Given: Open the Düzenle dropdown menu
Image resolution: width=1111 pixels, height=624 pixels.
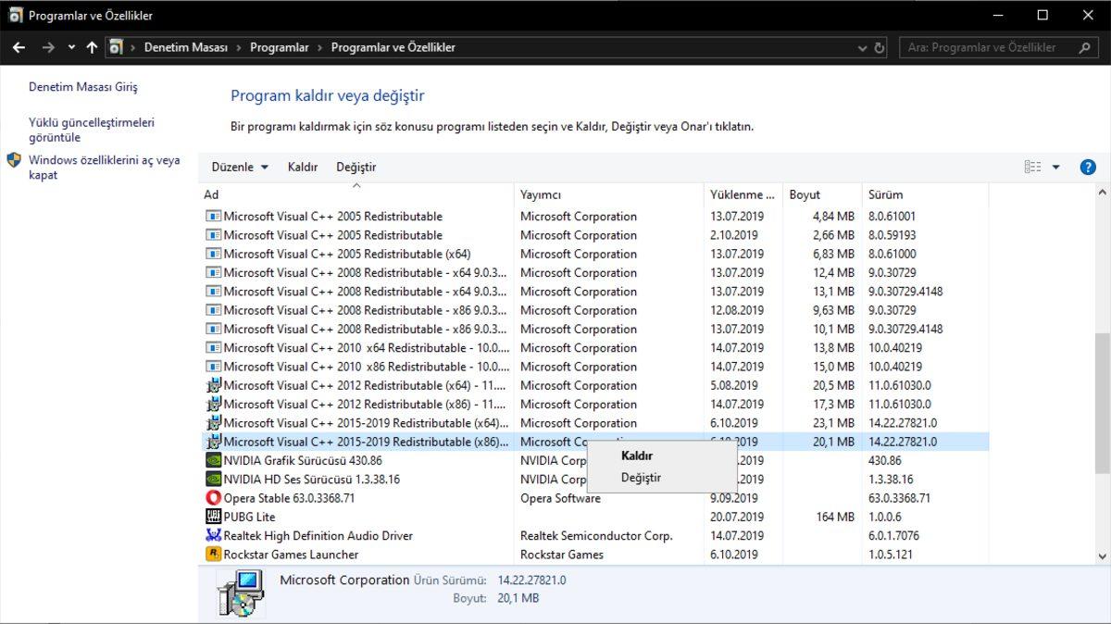Looking at the screenshot, I should click(240, 168).
